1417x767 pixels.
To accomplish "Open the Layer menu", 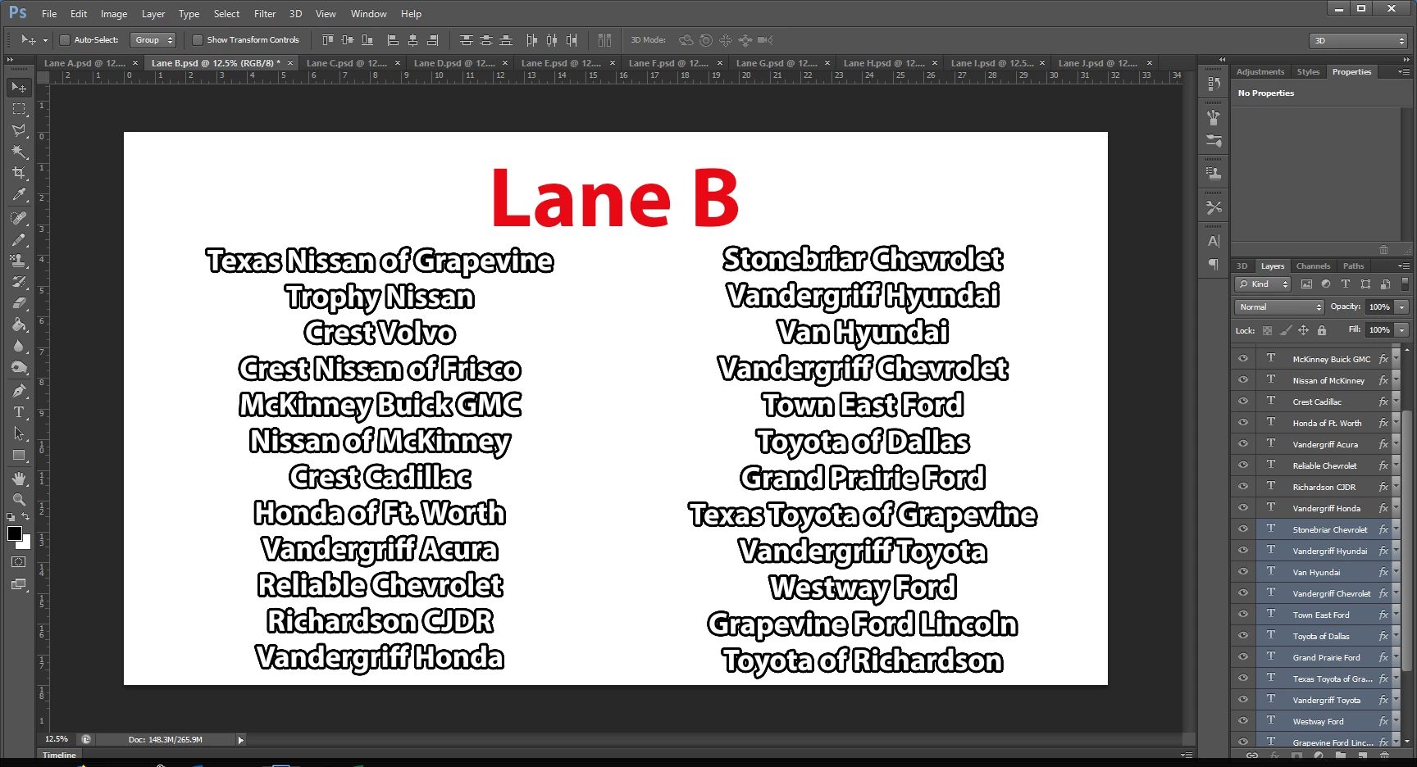I will click(x=153, y=14).
